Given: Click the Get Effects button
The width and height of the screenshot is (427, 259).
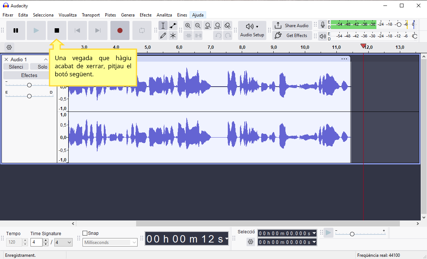Looking at the screenshot, I should click(292, 36).
